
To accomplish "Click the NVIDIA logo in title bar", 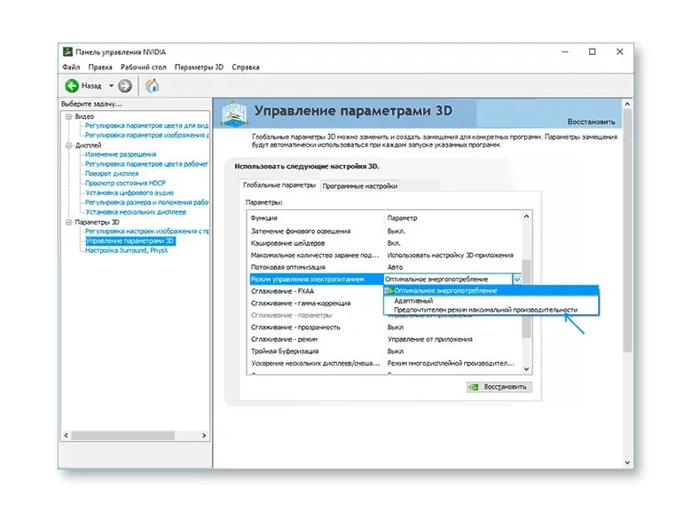I will [x=67, y=51].
